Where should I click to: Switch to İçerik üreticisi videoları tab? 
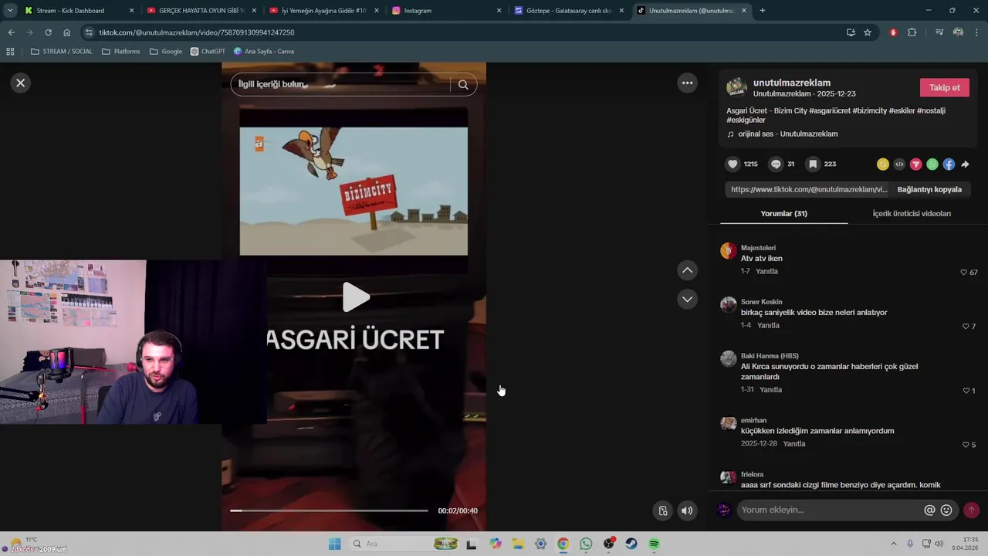coord(912,213)
